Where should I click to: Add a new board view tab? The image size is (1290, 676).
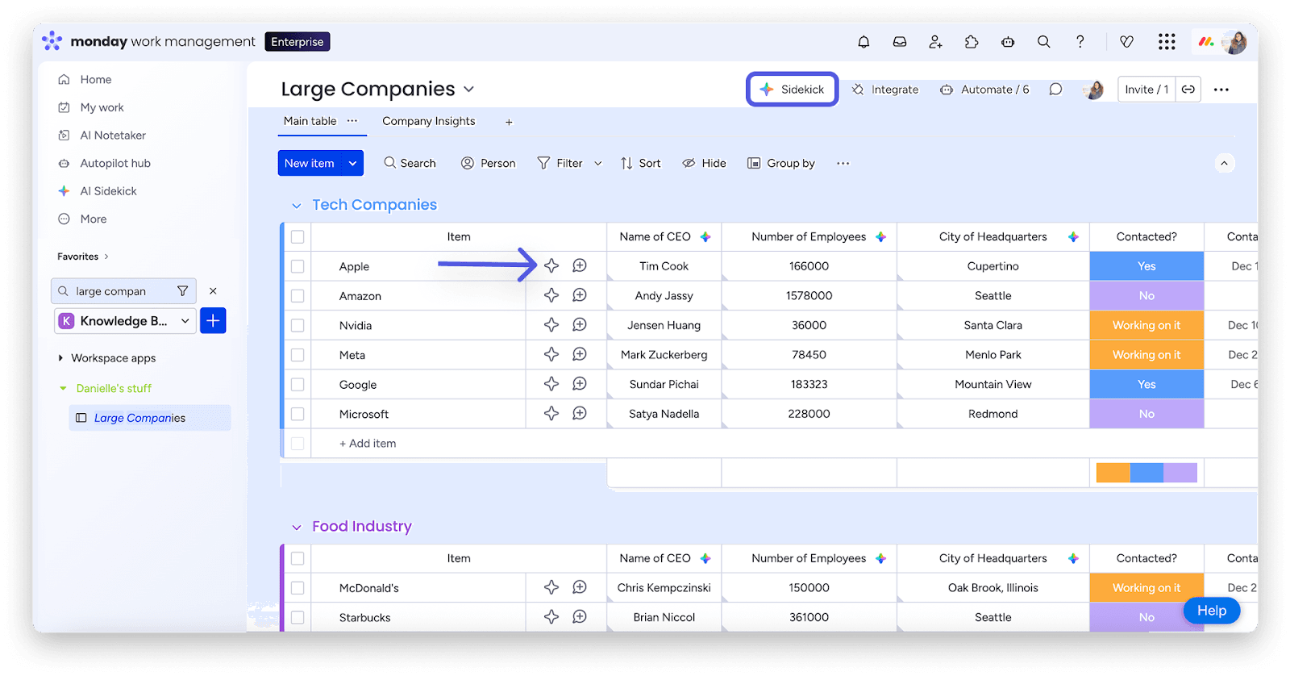[509, 122]
